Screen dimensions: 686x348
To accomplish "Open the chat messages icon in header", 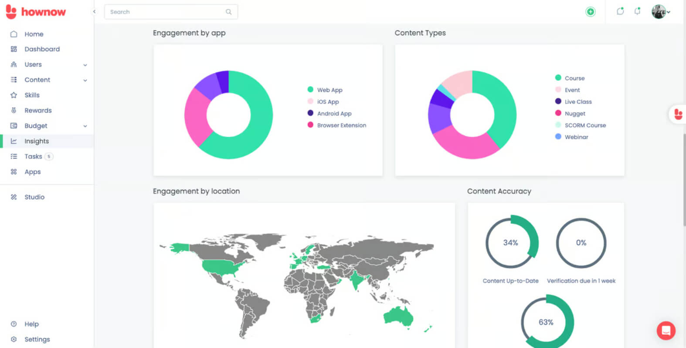I will (x=620, y=11).
